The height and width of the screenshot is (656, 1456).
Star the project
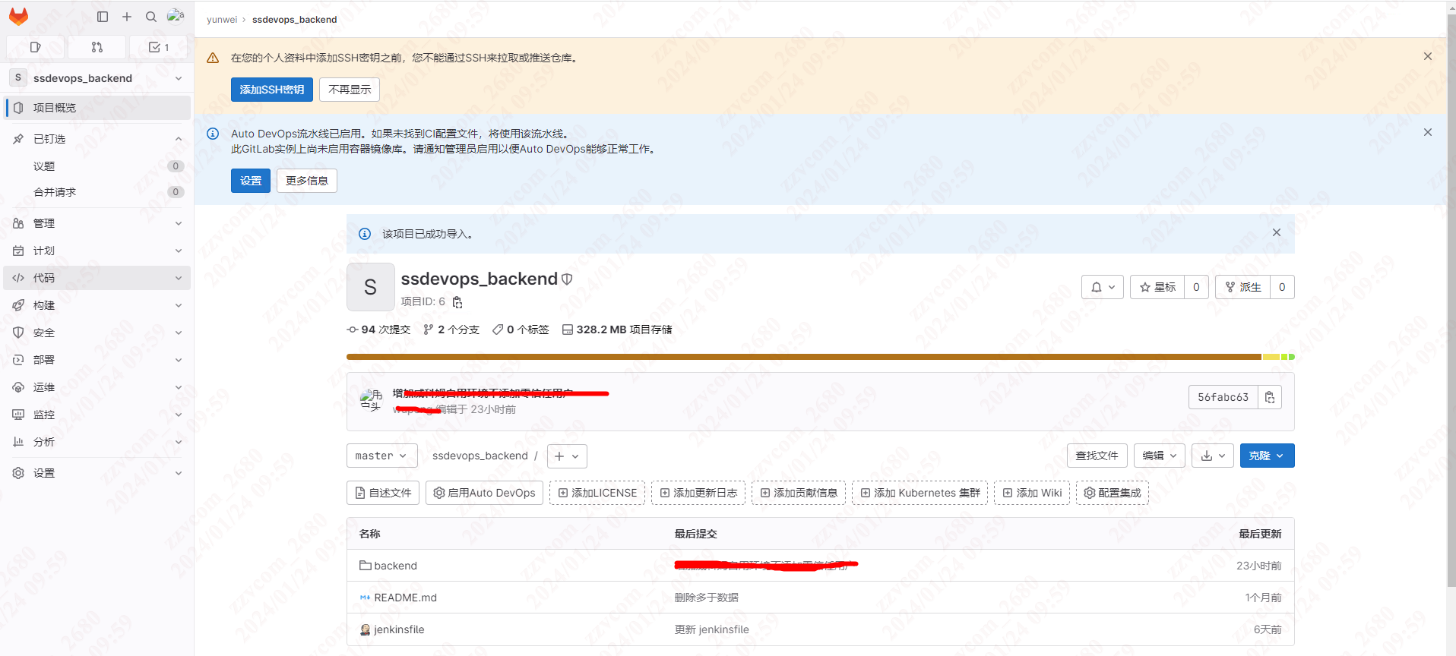[x=1157, y=287]
